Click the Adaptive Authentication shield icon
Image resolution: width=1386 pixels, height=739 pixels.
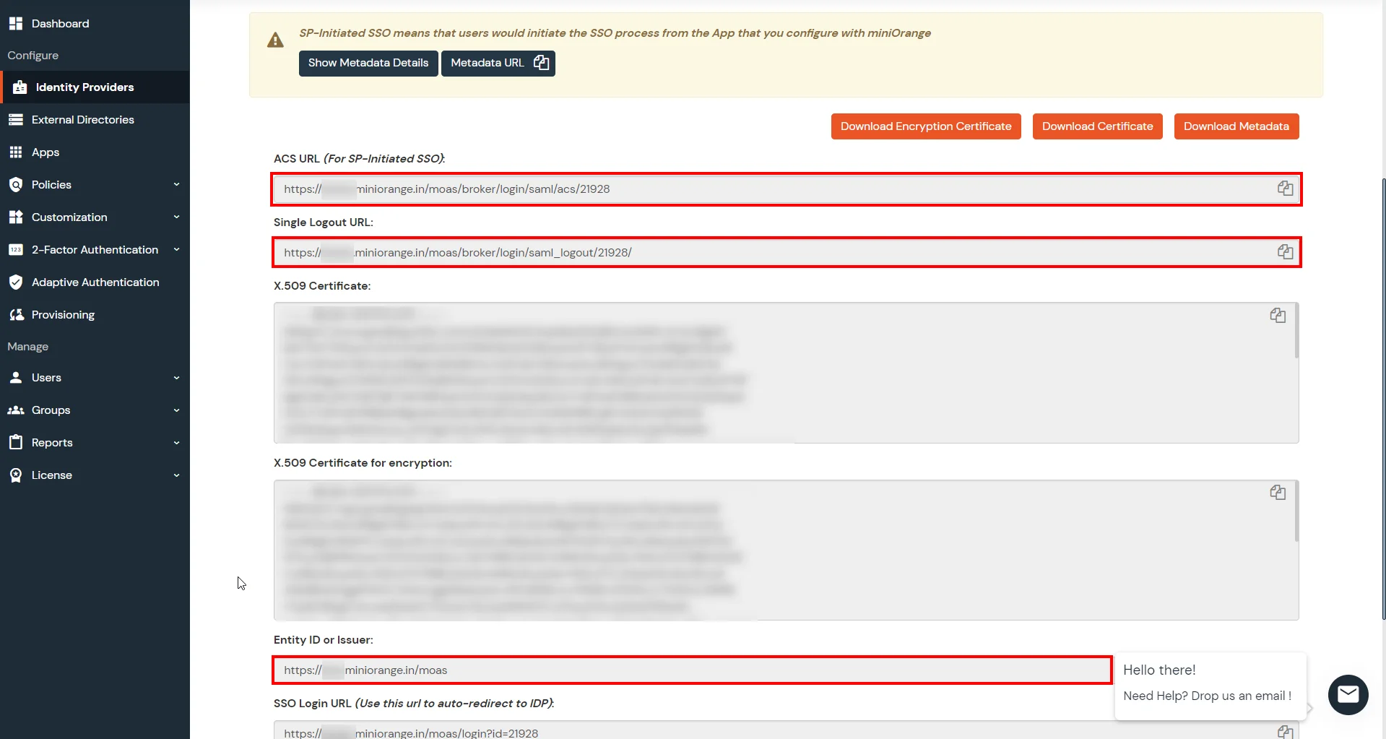[16, 282]
